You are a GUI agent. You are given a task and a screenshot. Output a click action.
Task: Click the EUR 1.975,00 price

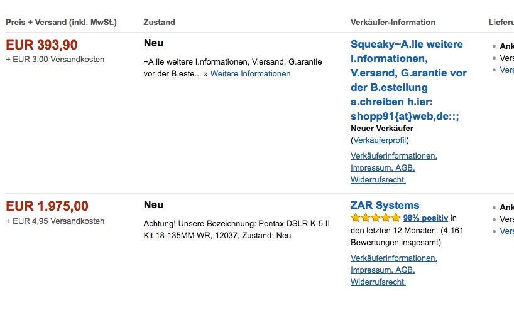[47, 206]
